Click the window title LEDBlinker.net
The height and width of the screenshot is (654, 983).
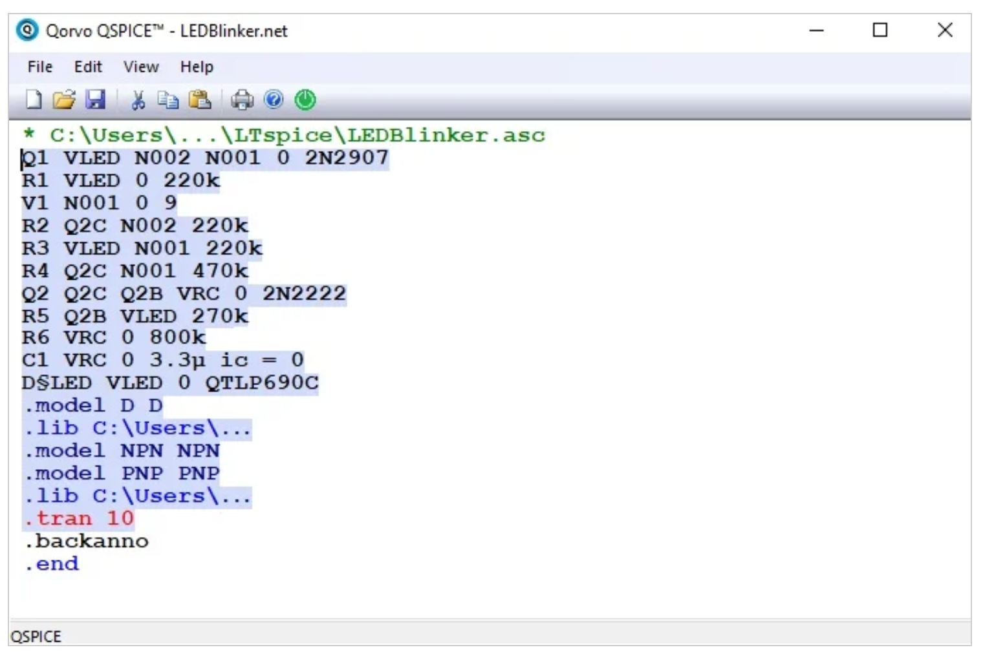[x=234, y=31]
